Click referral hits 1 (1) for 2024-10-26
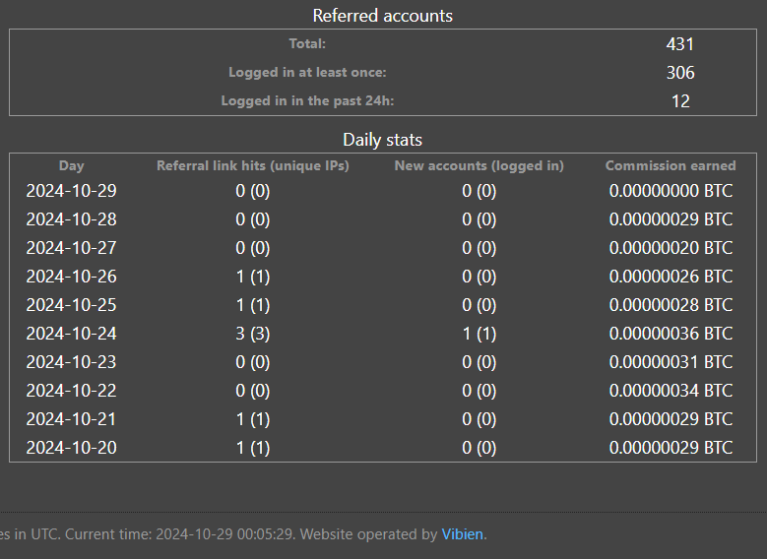 (253, 277)
